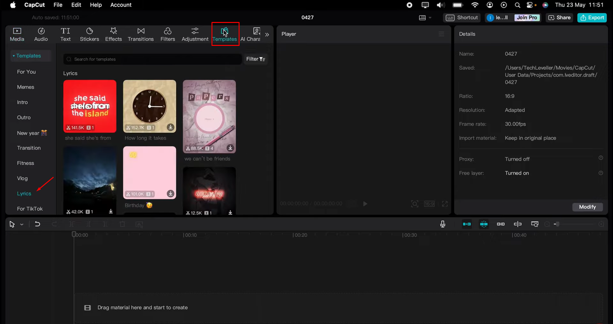Select the Transition category

[x=29, y=148]
